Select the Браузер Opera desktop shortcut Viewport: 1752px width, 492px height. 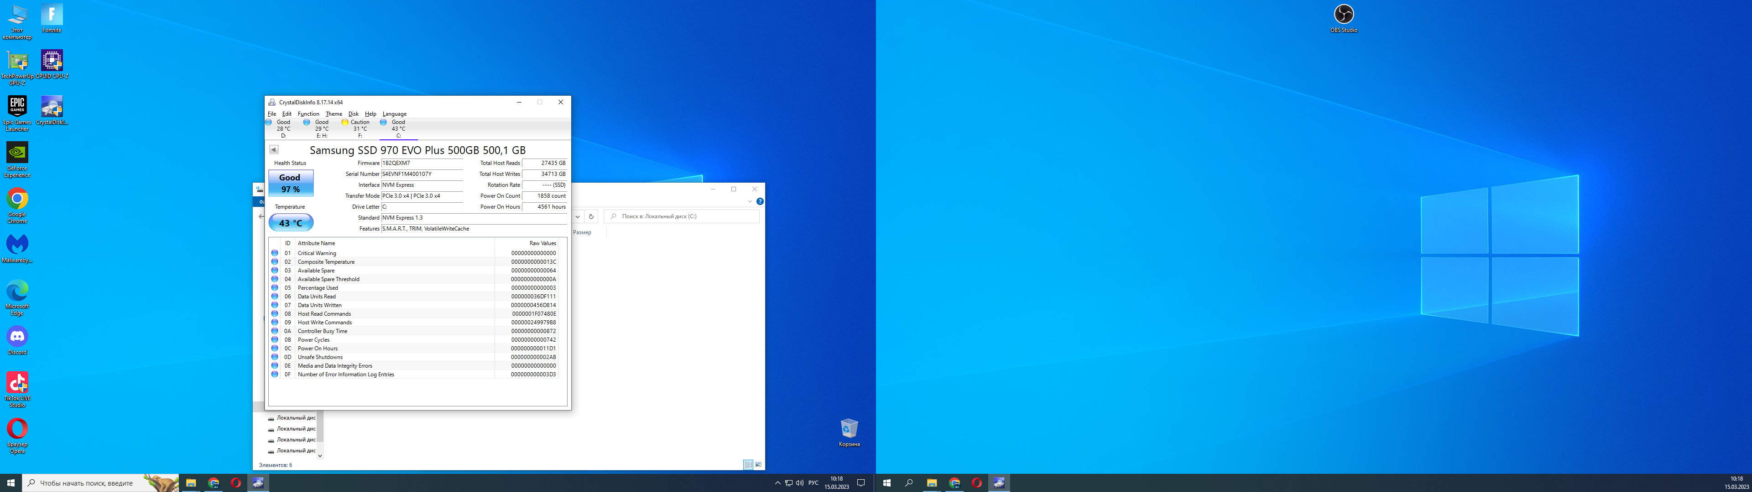17,436
